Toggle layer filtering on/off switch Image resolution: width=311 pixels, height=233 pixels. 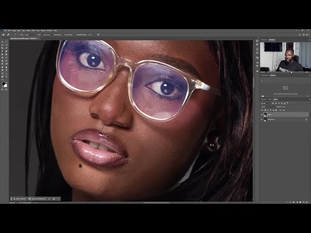[287, 103]
